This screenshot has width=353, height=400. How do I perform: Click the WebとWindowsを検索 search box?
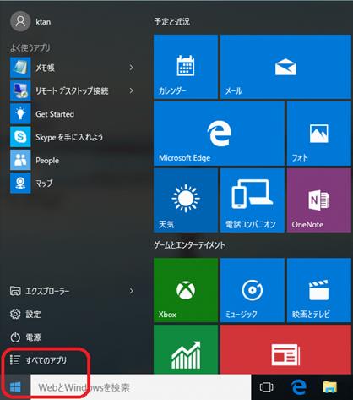tap(141, 387)
